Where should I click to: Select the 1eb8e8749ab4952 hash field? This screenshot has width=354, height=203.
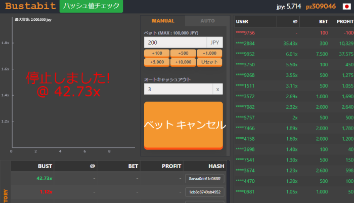(204, 192)
